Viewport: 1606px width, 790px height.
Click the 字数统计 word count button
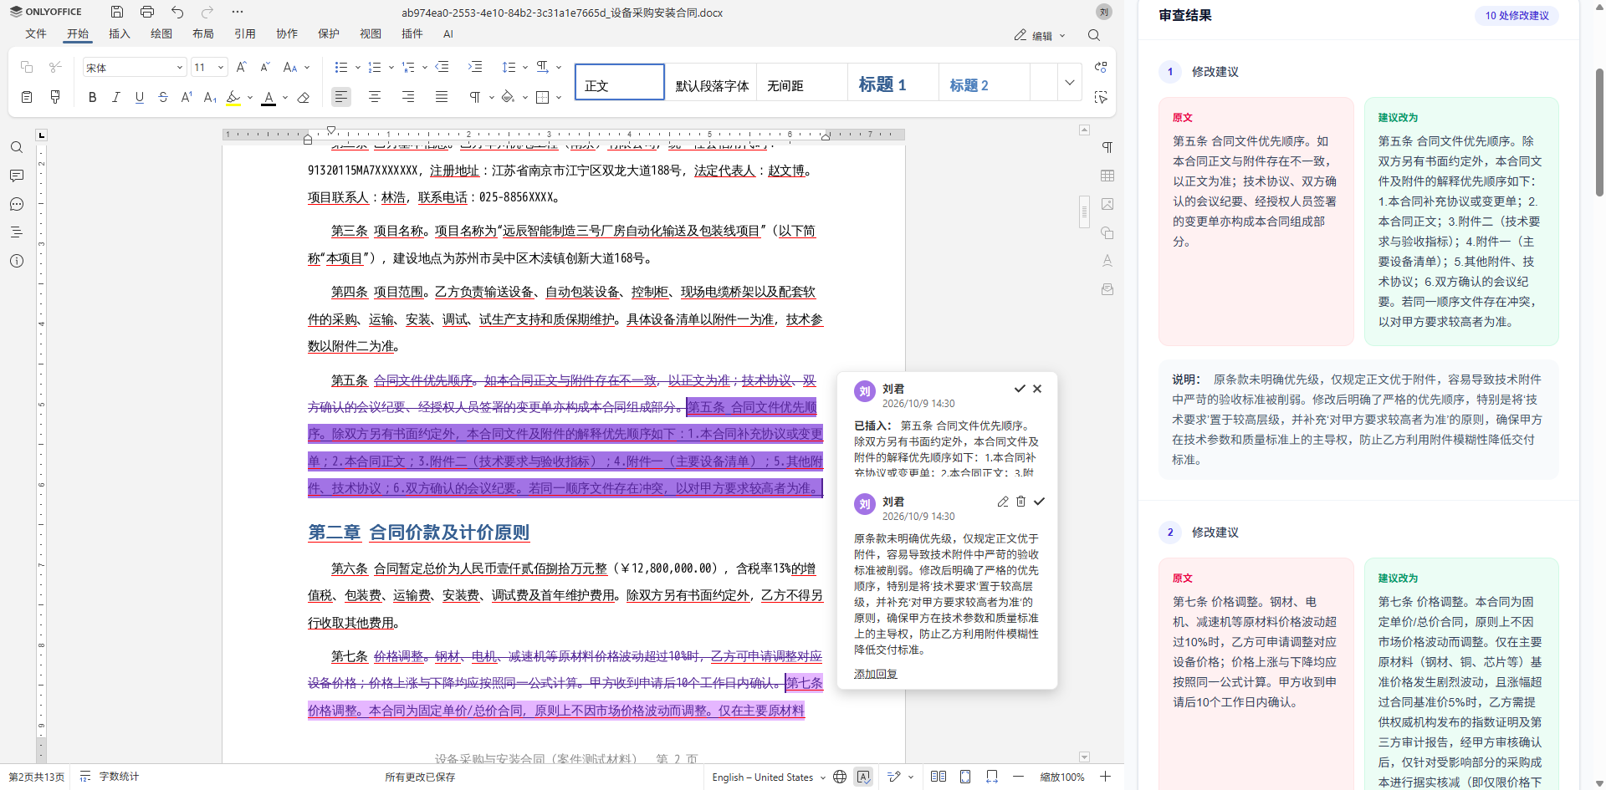(110, 777)
